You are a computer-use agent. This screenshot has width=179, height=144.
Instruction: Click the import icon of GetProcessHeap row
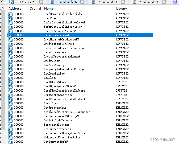tap(10, 108)
